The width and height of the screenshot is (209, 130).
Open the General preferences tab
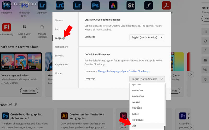[59, 20]
